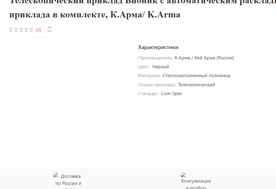Click the stock option value Телескопический
This screenshot has width=276, height=189.
[196, 85]
